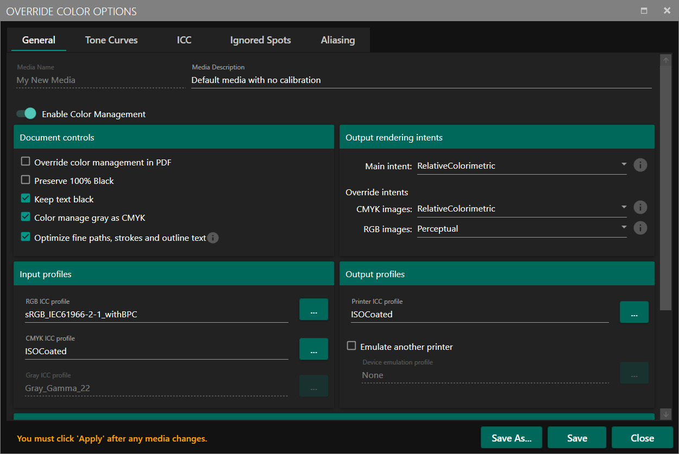Enable Preserve 100% Black checkbox
Viewport: 679px width, 454px height.
[x=26, y=180]
